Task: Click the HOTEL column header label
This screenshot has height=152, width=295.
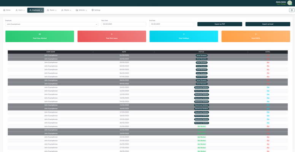Action: [x=268, y=52]
